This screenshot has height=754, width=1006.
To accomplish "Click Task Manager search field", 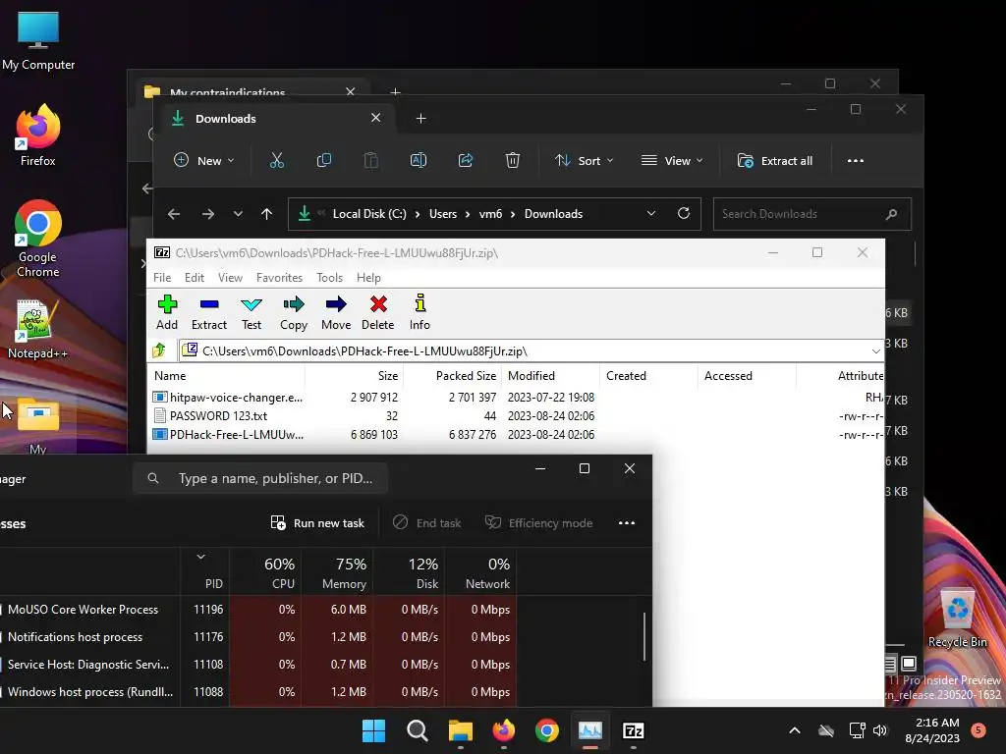I will [260, 478].
